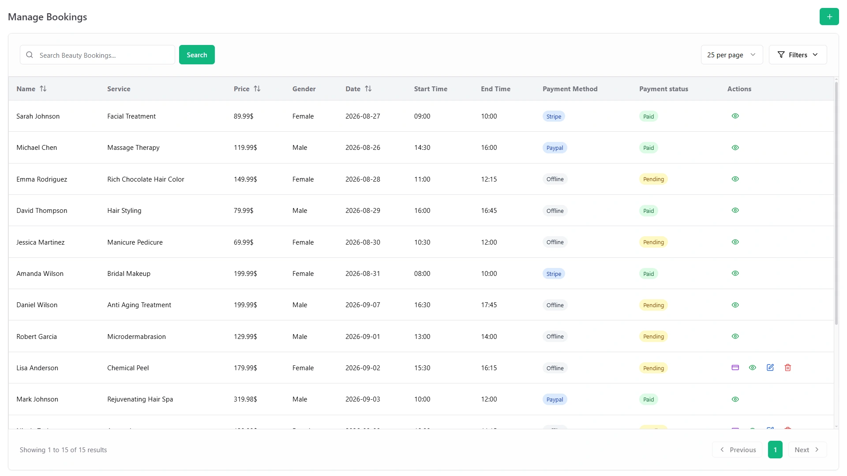This screenshot has height=476, width=847.
Task: View Robert Garcia booking with eye icon
Action: click(x=735, y=336)
